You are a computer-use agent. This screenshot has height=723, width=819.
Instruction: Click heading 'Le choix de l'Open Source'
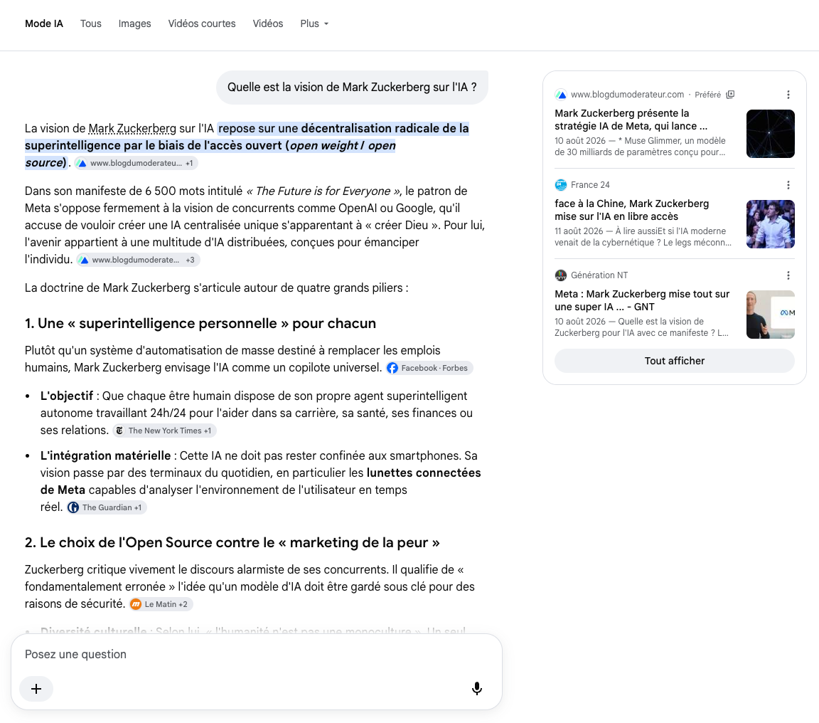[x=232, y=543]
